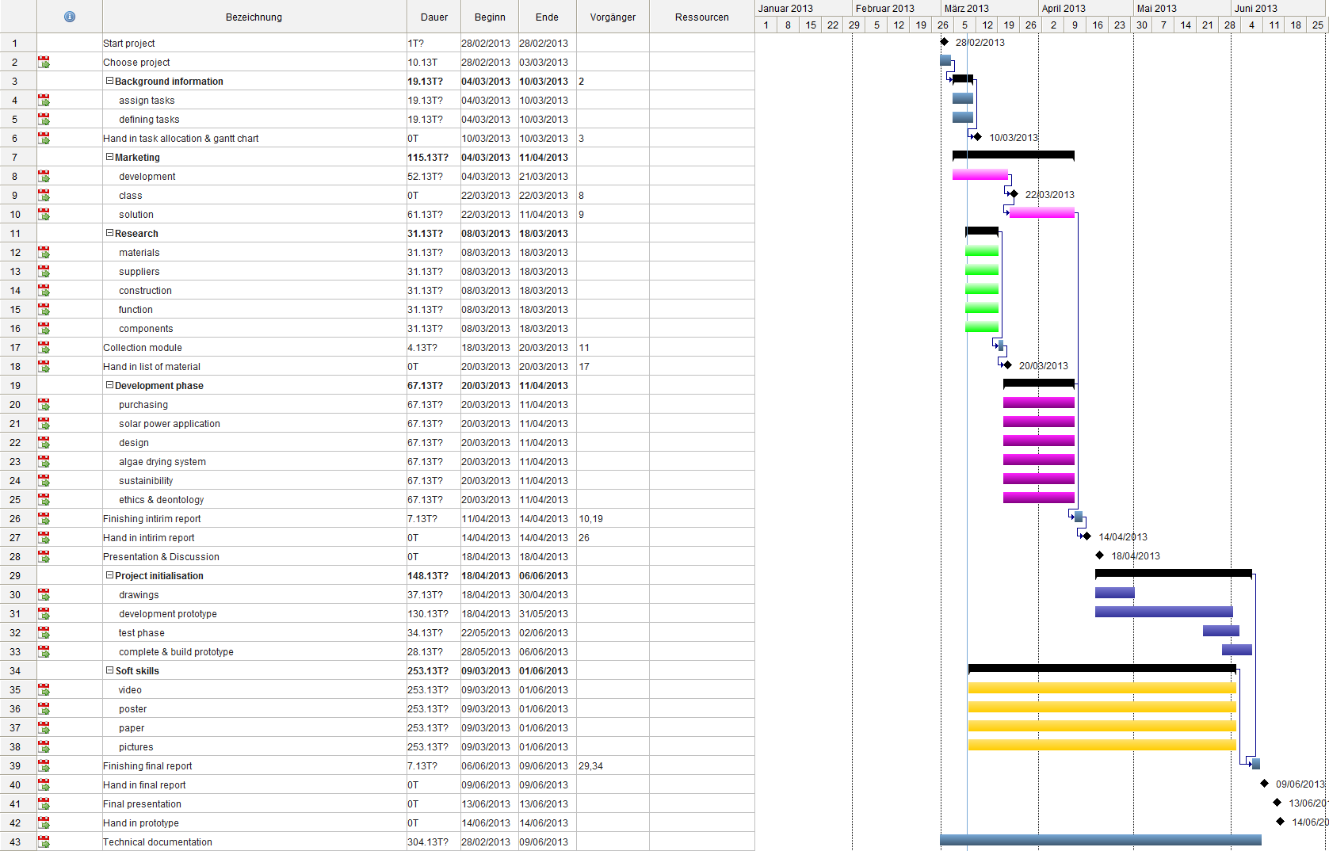Click the yellow poster task bar

click(1102, 708)
